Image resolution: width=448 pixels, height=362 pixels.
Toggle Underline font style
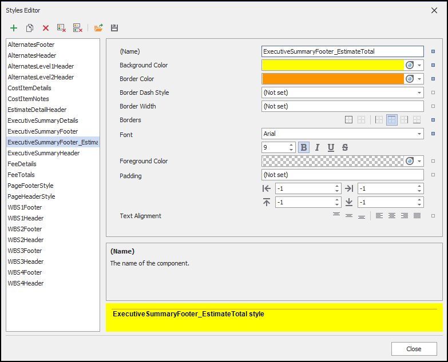[x=331, y=147]
